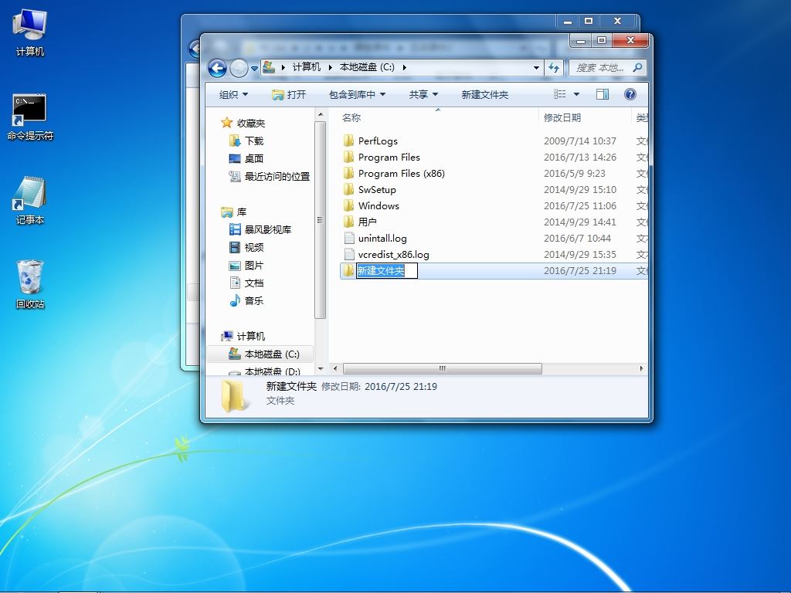Expand the address bar previous-locations dropdown
The height and width of the screenshot is (593, 791).
pos(536,68)
